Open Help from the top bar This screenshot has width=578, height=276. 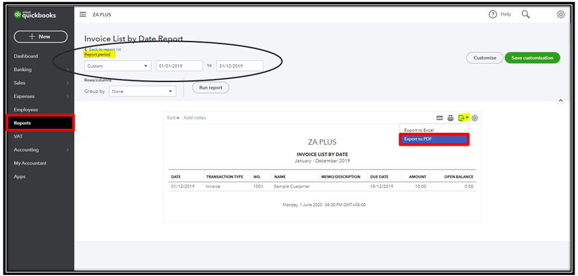coord(500,14)
